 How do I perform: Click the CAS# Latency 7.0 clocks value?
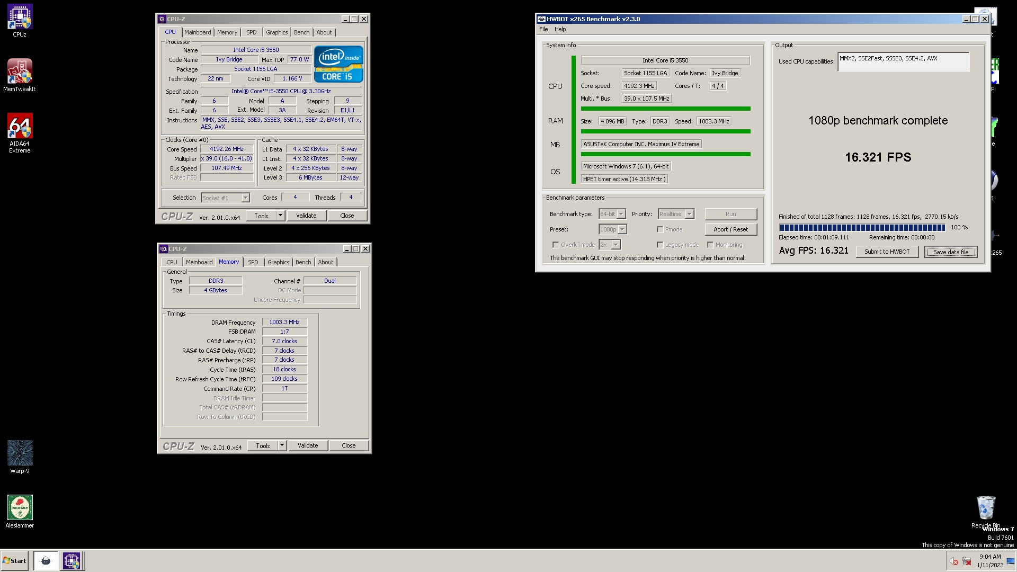[284, 341]
